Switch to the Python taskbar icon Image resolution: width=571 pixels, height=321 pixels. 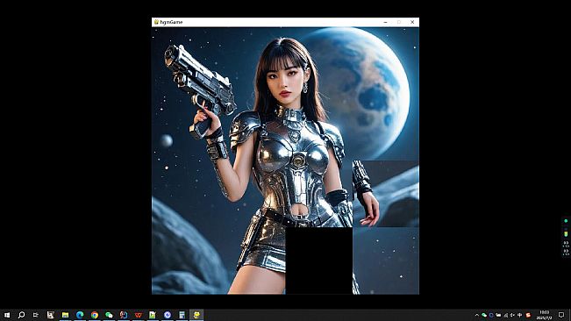tap(196, 315)
